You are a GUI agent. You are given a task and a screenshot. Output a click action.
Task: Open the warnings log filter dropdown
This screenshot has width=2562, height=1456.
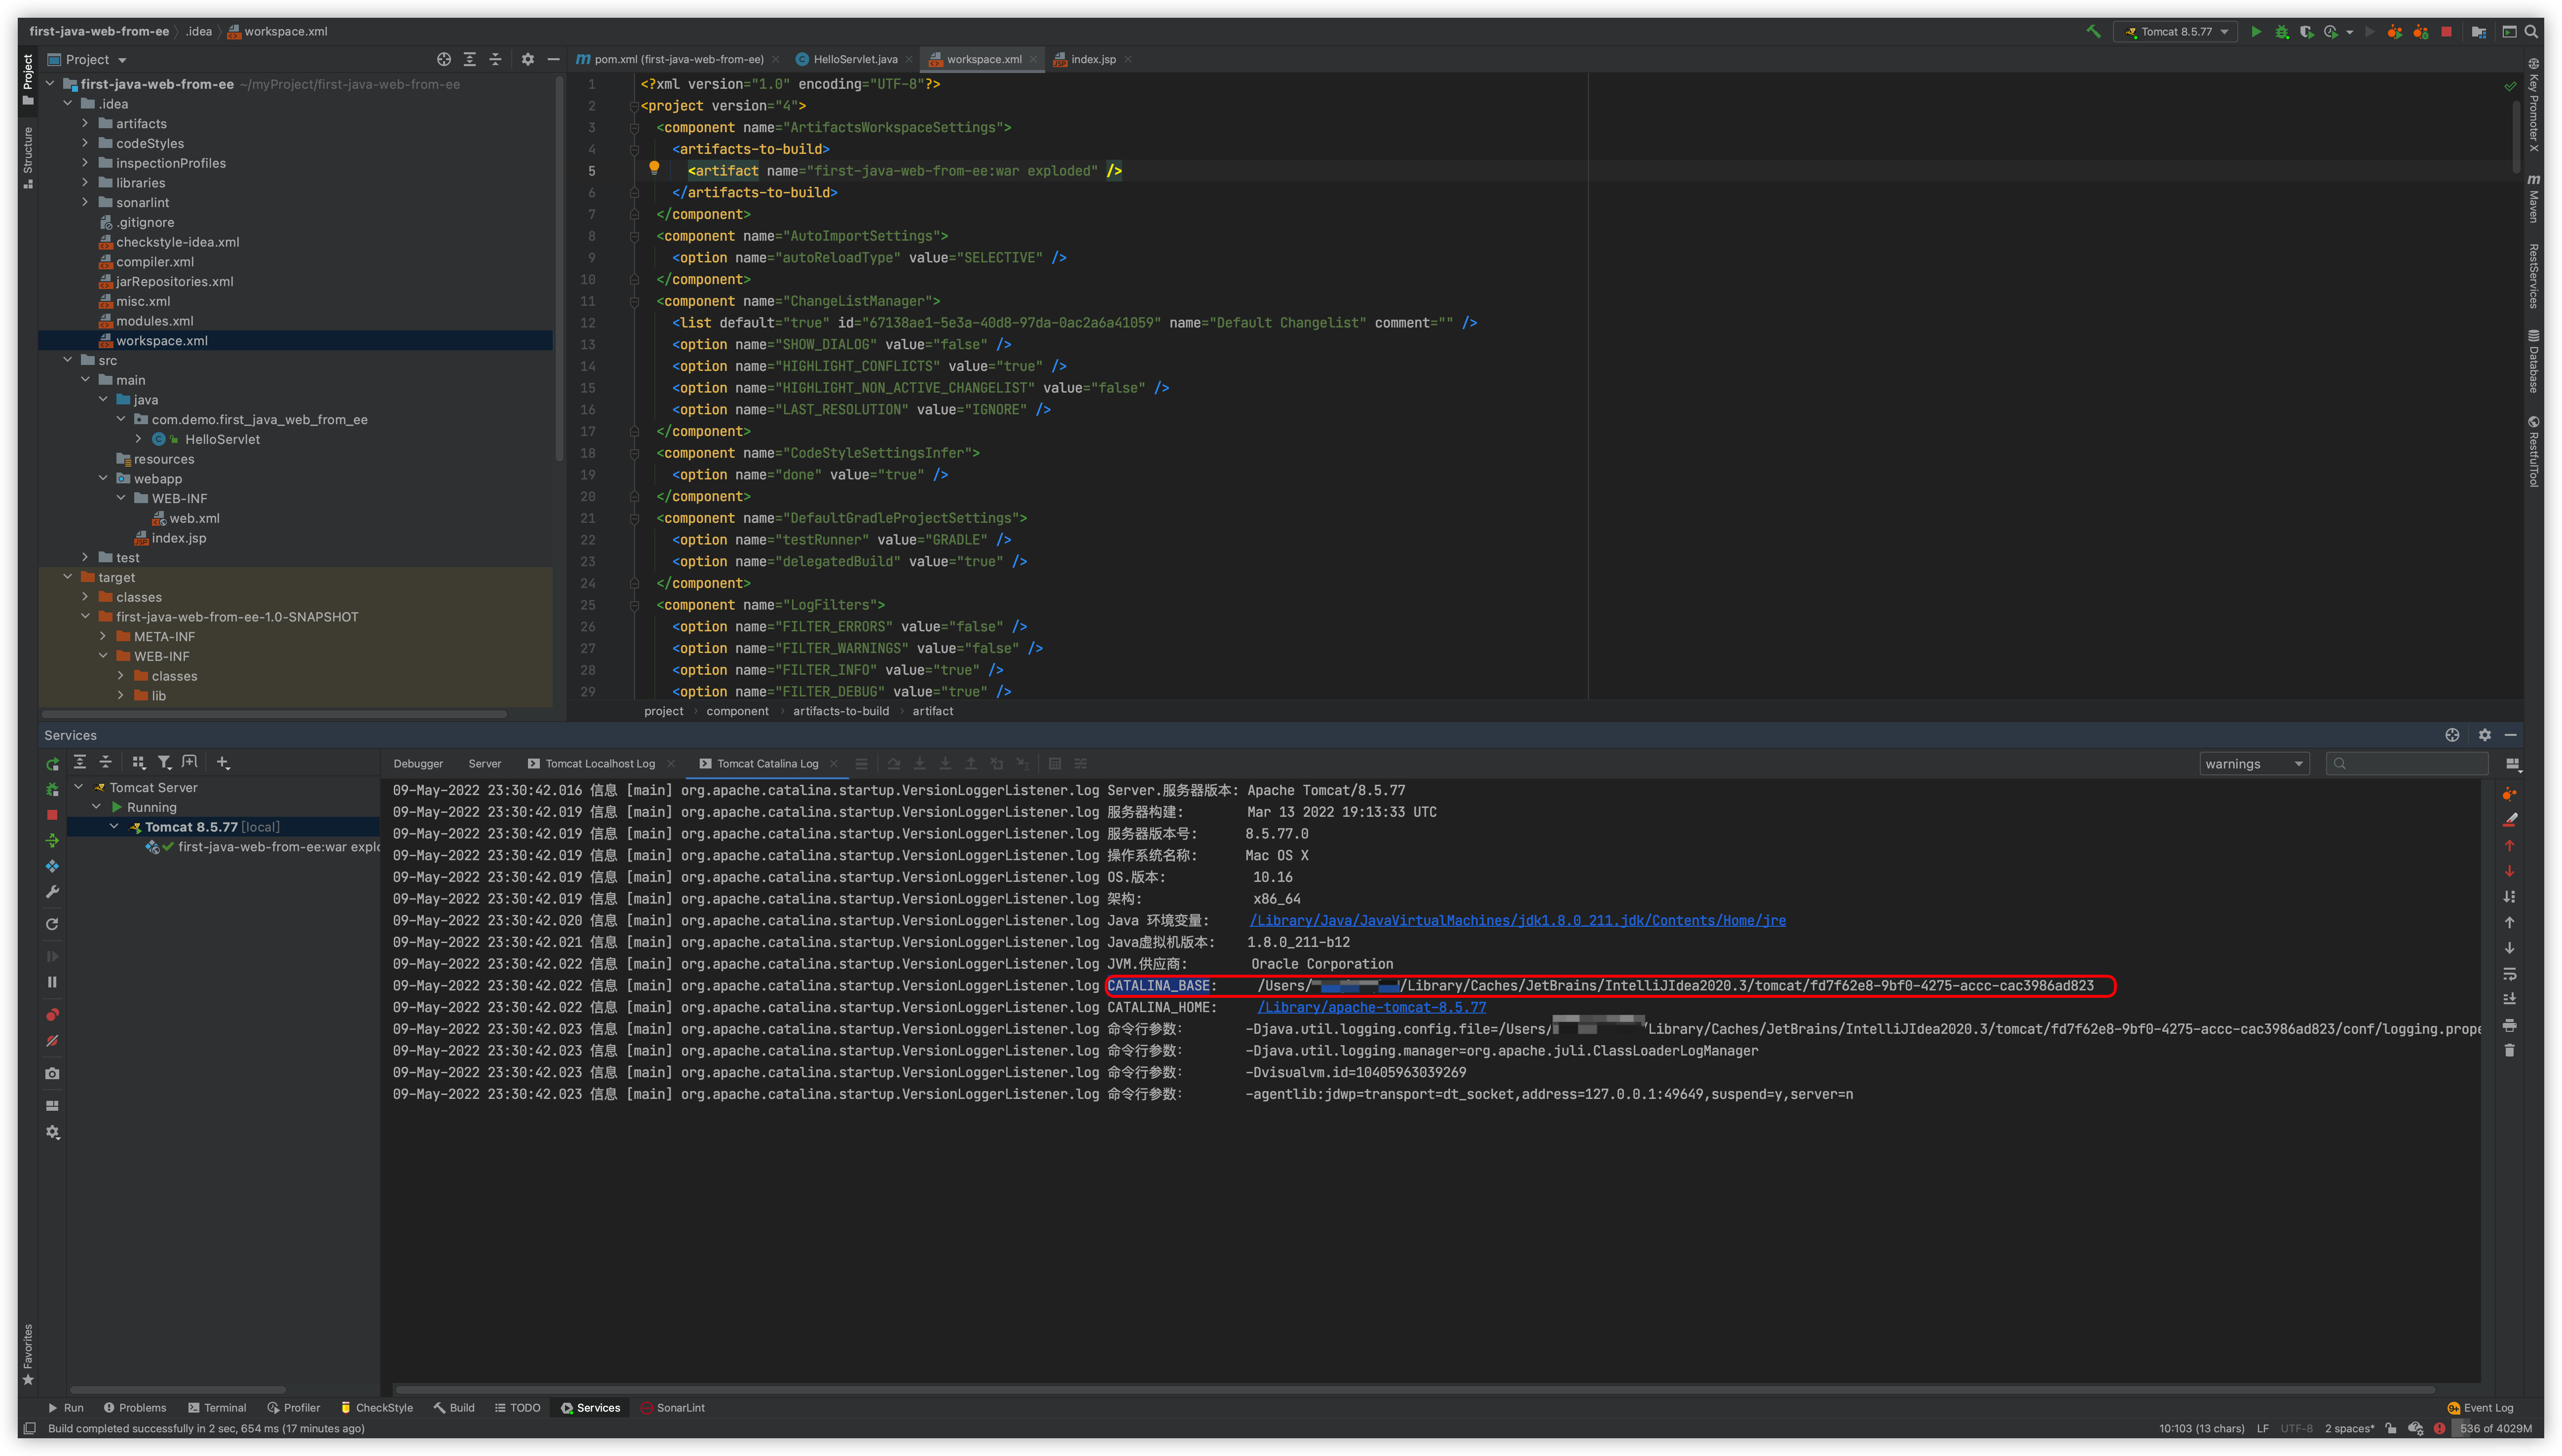pyautogui.click(x=2254, y=764)
